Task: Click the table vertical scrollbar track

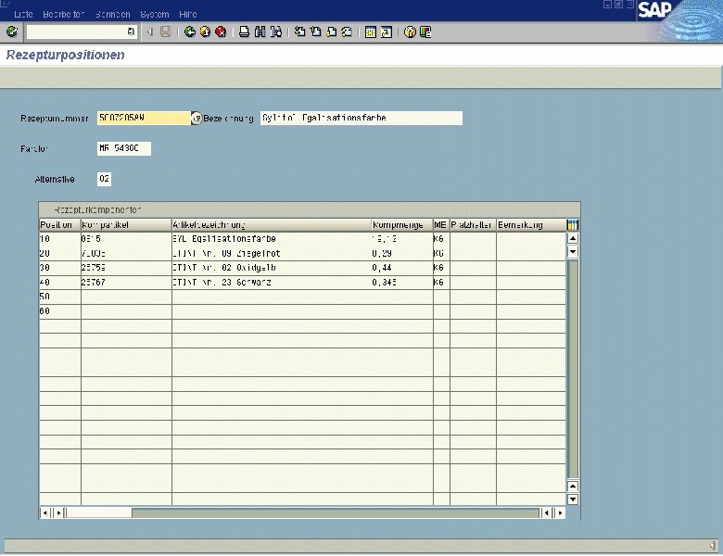Action: [x=573, y=369]
